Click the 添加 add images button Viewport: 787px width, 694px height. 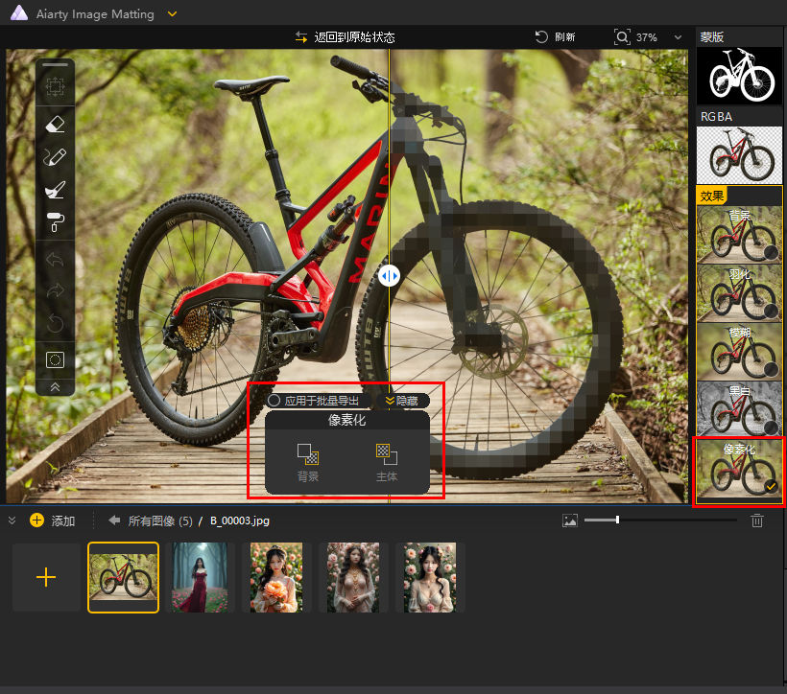(x=52, y=520)
